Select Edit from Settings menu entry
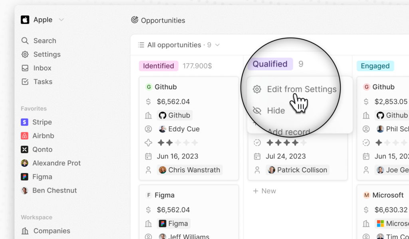409x239 pixels. tap(295, 89)
